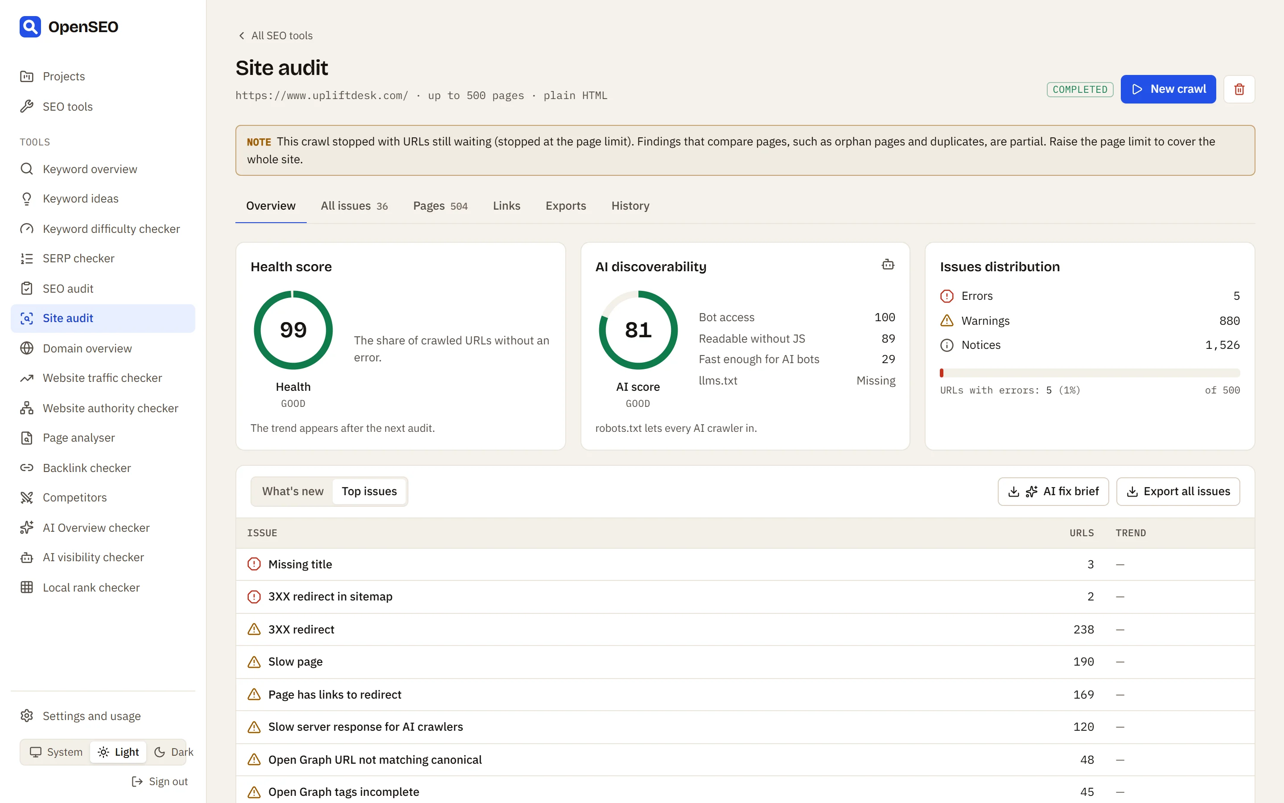Click the robot icon in AI discoverability
Viewport: 1284px width, 803px height.
click(888, 265)
